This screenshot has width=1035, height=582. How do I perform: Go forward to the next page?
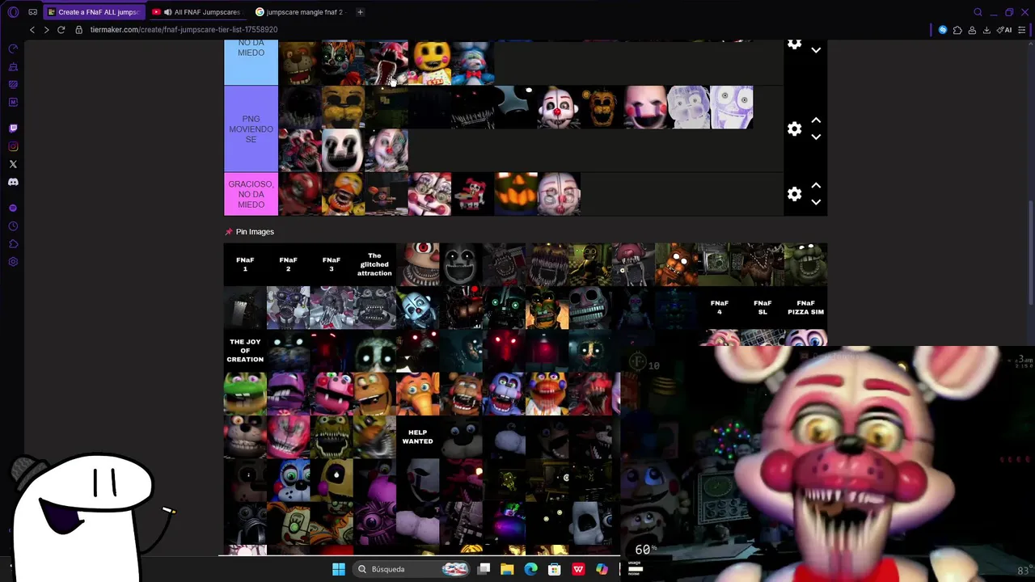[46, 30]
